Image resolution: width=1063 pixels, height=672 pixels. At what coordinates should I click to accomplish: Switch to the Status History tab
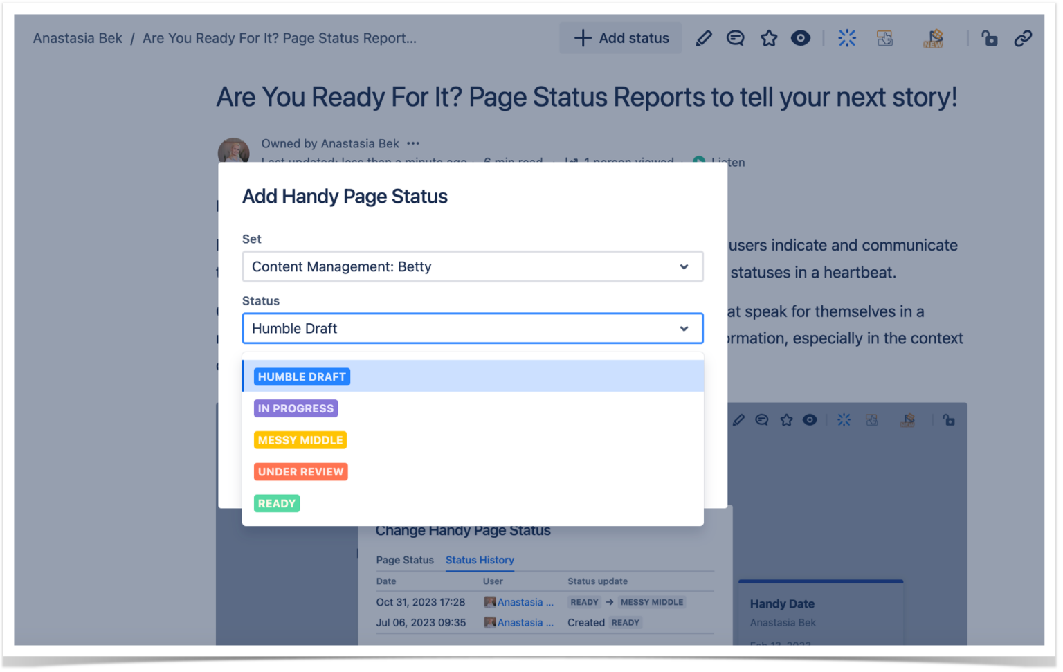(x=480, y=560)
